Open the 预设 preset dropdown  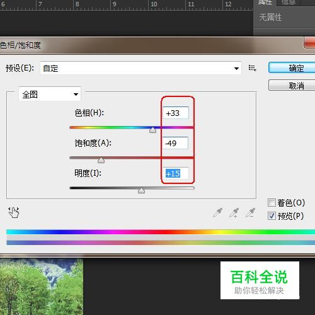(x=140, y=68)
